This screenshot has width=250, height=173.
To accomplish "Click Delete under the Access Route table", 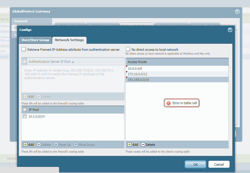I will 148,144.
